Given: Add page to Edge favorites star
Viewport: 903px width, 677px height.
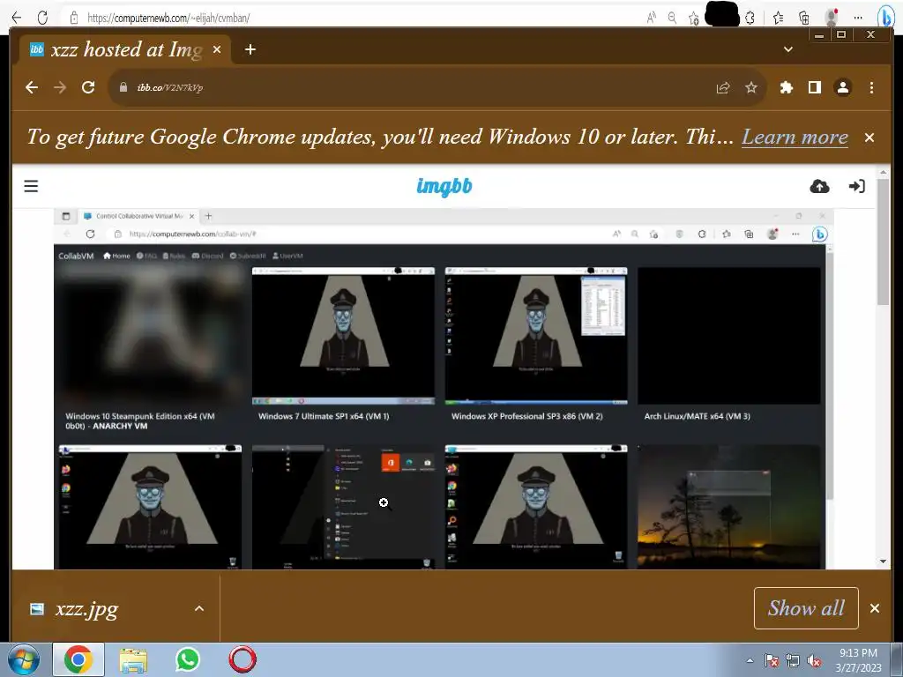Looking at the screenshot, I should [x=693, y=19].
